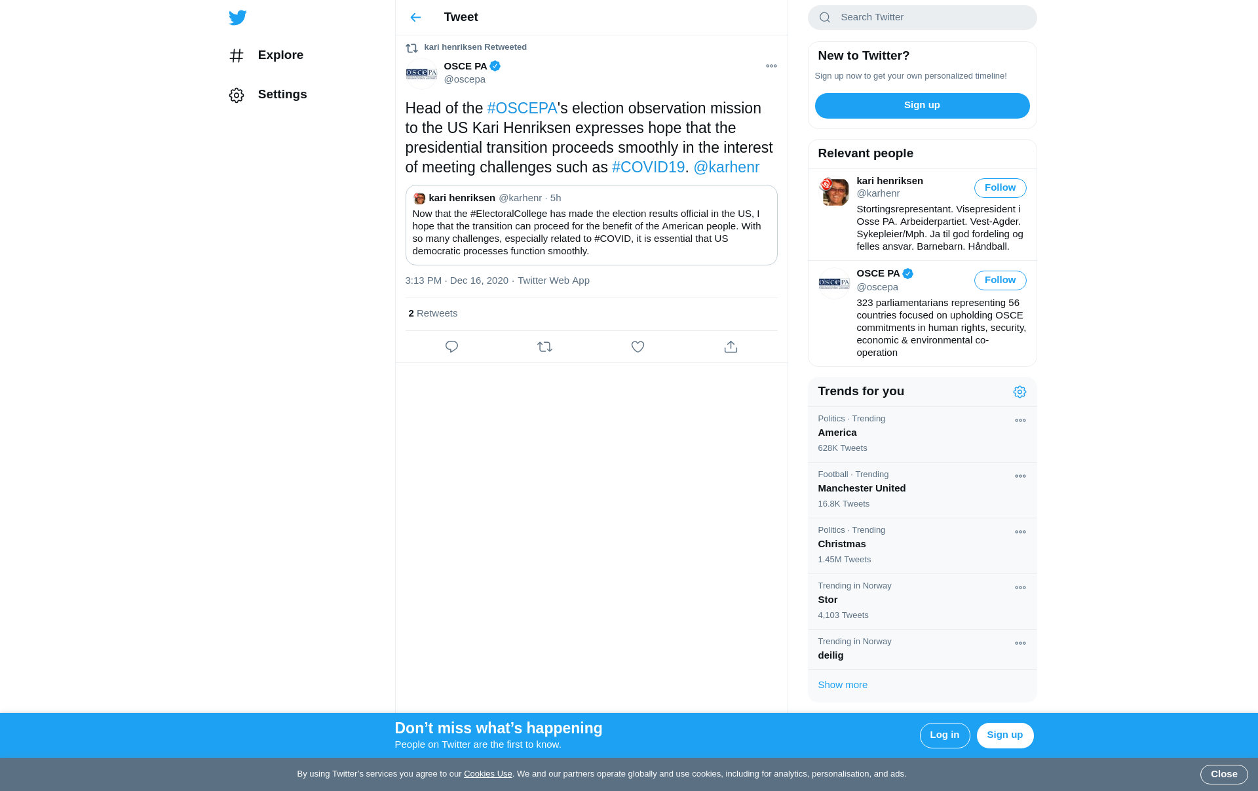This screenshot has width=1258, height=791.
Task: Click the Log in button
Action: pos(944,735)
